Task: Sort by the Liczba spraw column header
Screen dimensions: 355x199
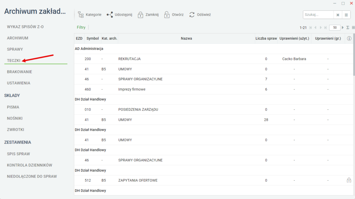Action: [x=266, y=38]
